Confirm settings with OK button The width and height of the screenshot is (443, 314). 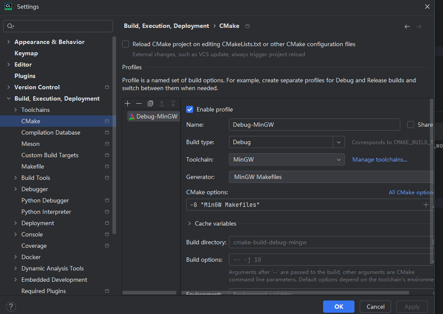[x=338, y=307]
